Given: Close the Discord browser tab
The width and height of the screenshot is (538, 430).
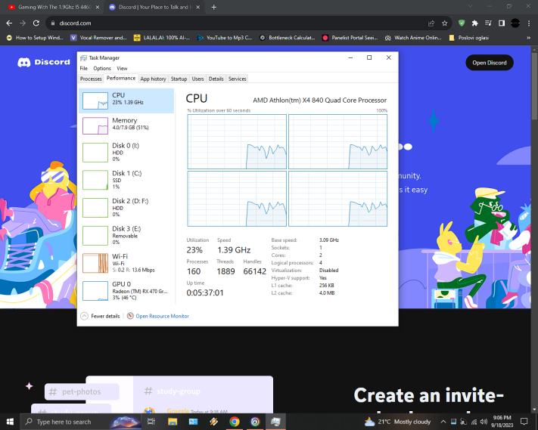Looking at the screenshot, I should click(198, 7).
